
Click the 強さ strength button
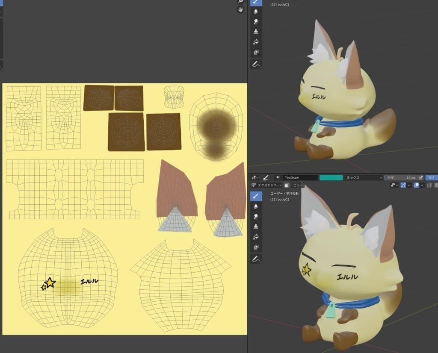(431, 177)
